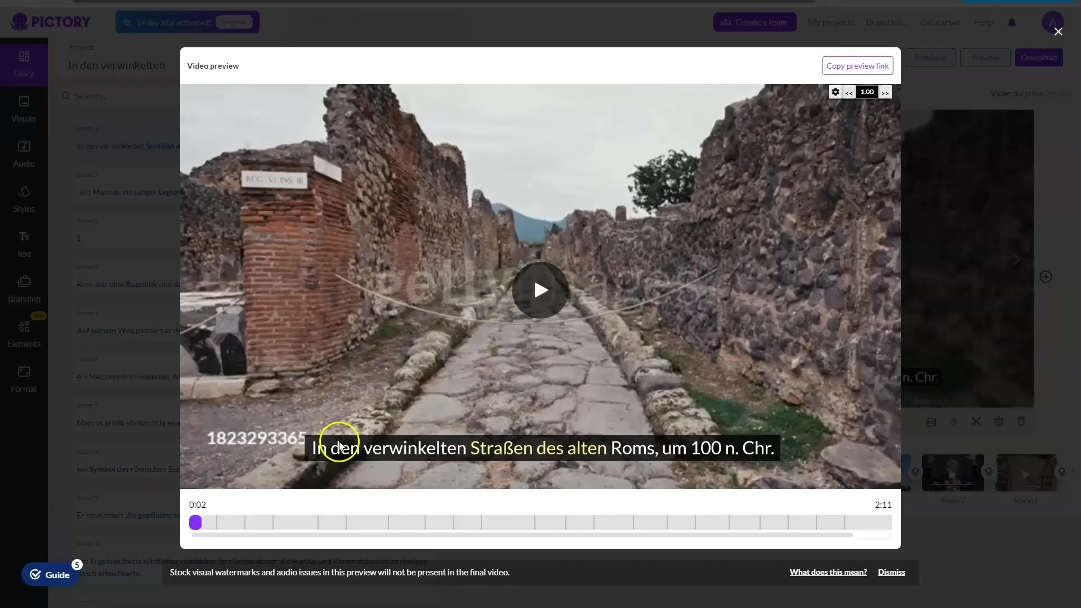
Task: Click the scissors trim icon
Action: click(x=976, y=422)
